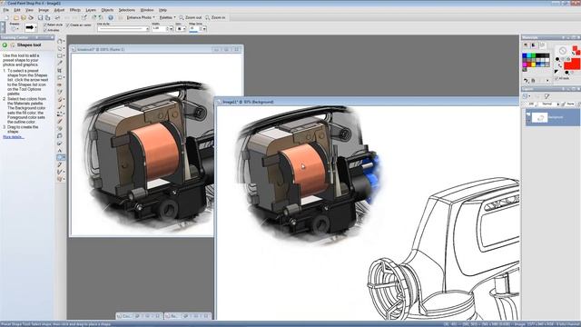Open the More details link
Screen dimensions: 581x327
point(14,137)
